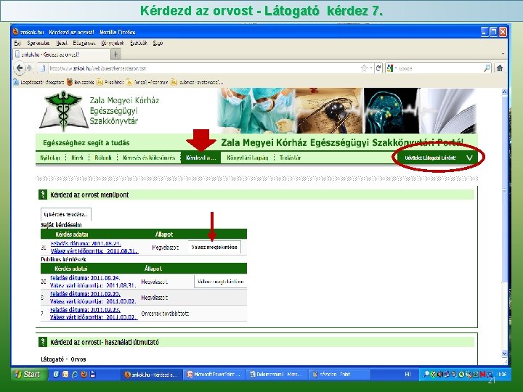The image size is (523, 392).
Task: Go to the Nyitólap navigation item
Action: click(50, 158)
